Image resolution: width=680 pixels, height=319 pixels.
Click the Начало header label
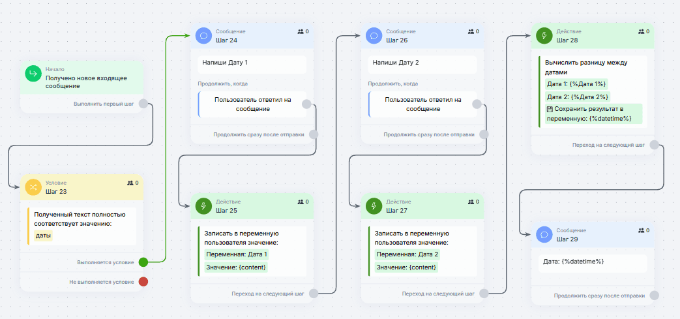(x=55, y=69)
